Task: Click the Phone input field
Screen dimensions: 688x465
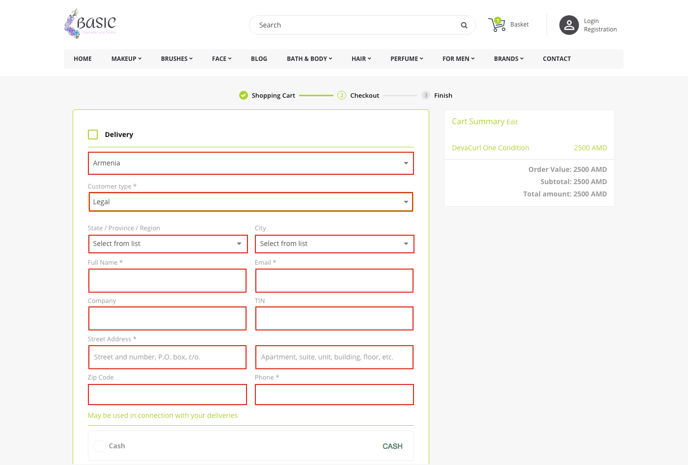Action: point(334,394)
